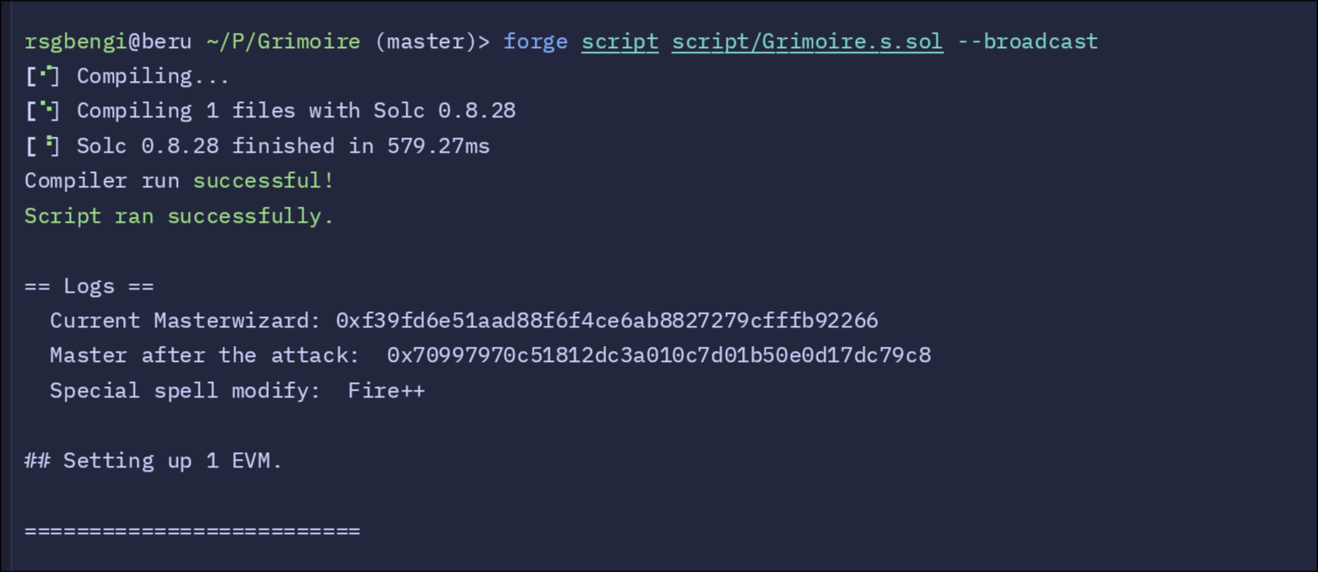Click the --broadcast flag
Screen dimensions: 1318x572
pyautogui.click(x=1027, y=41)
